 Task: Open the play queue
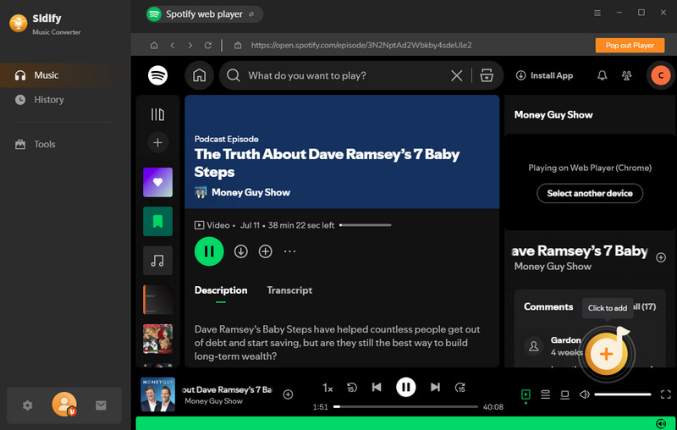coord(545,394)
